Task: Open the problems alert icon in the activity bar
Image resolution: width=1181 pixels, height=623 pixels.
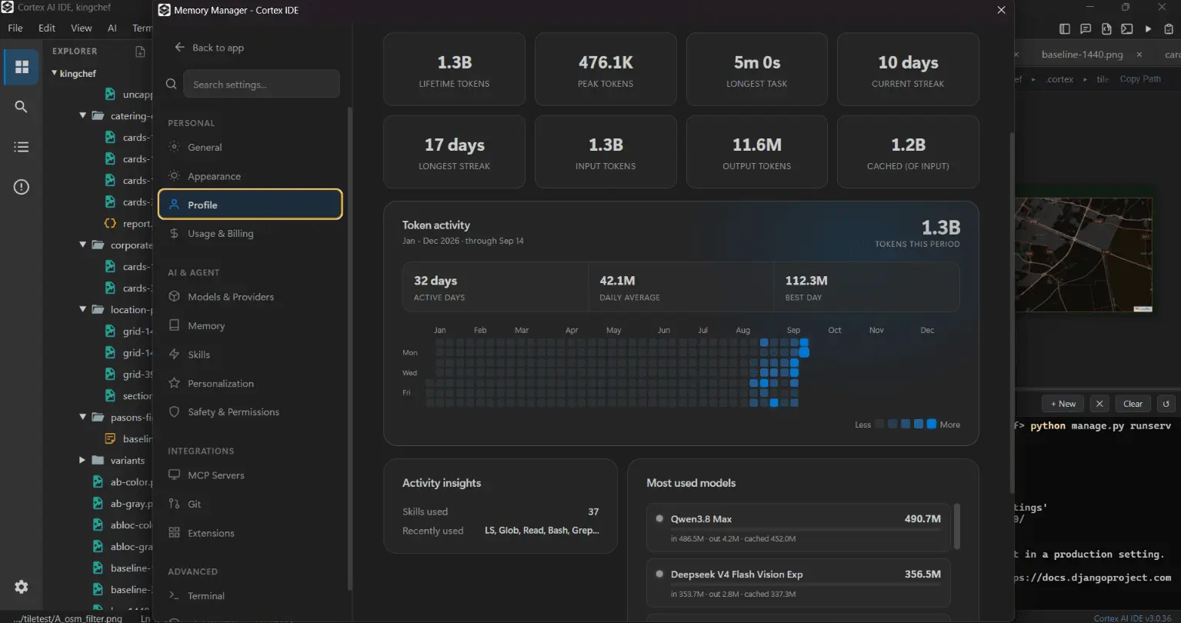Action: click(22, 187)
